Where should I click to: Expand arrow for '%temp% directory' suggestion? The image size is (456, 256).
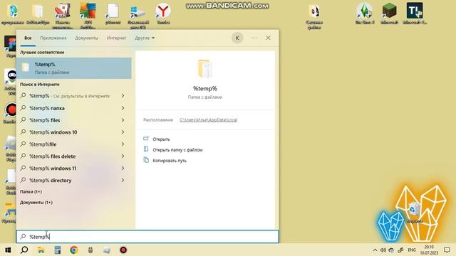123,180
